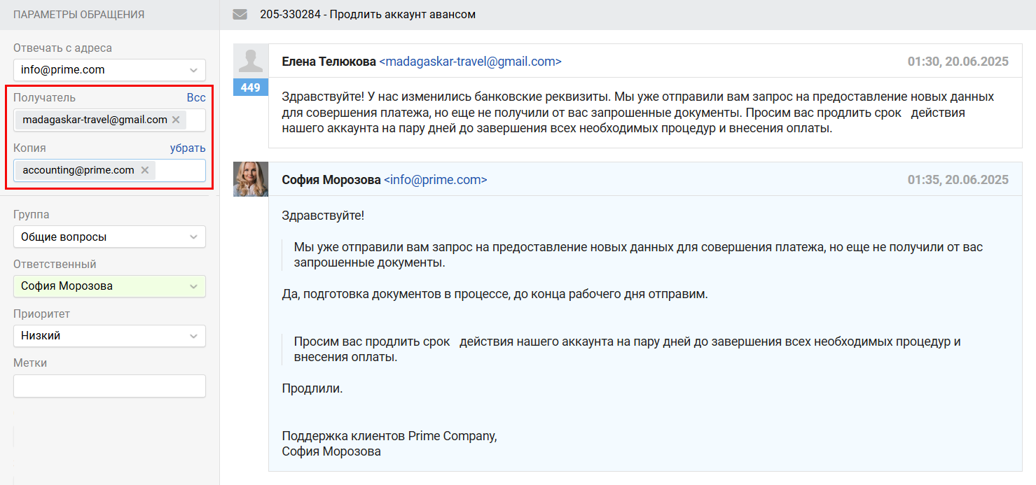
Task: Change priority via 'Приоритет' dropdown
Action: tap(109, 336)
